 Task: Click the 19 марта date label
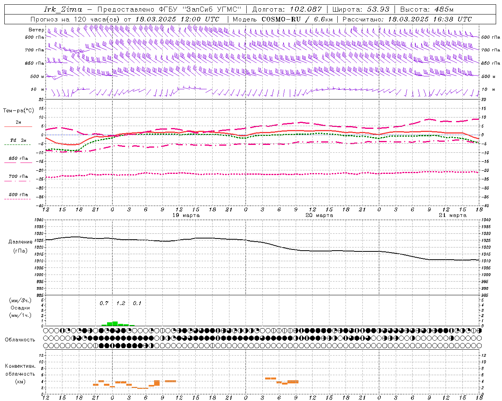pos(186,215)
